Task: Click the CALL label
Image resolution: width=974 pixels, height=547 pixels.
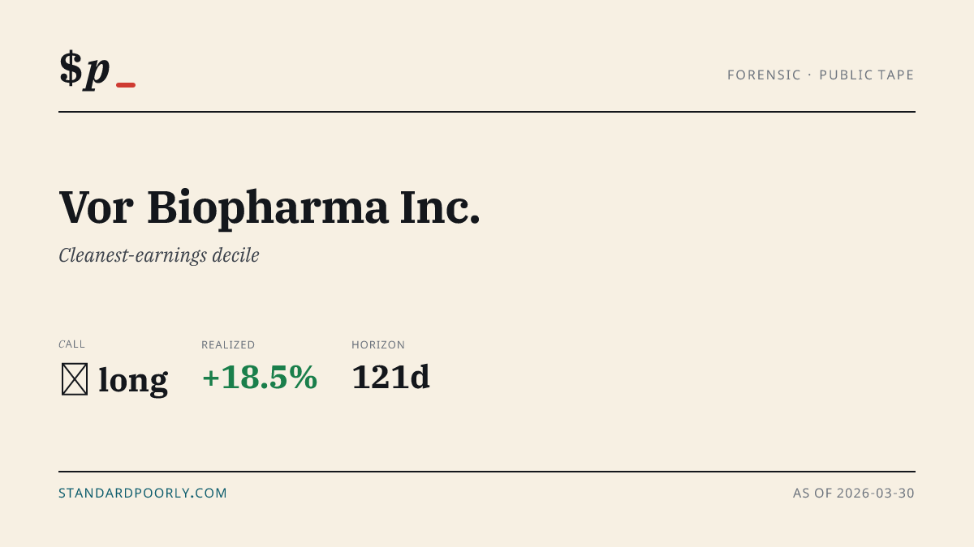Action: 72,344
